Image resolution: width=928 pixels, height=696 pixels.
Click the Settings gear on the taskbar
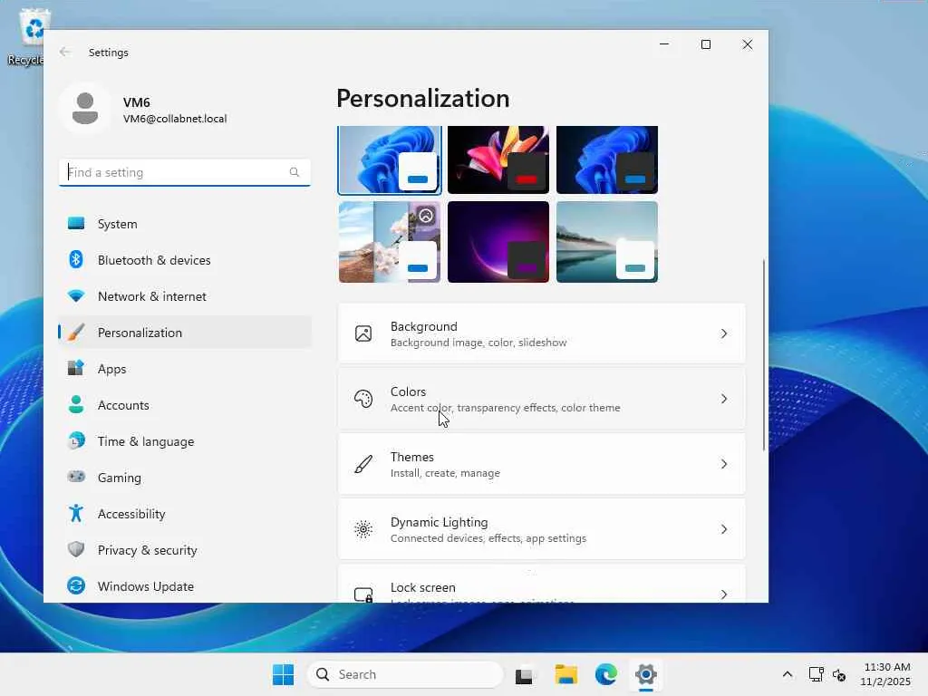pyautogui.click(x=645, y=674)
